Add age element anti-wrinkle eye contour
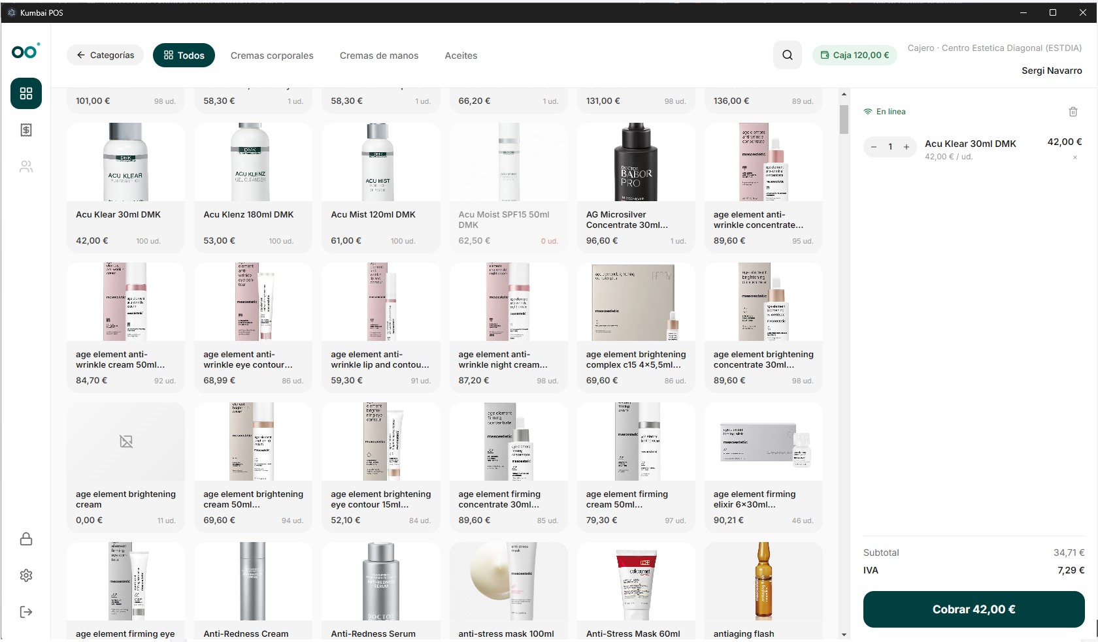 coord(253,327)
